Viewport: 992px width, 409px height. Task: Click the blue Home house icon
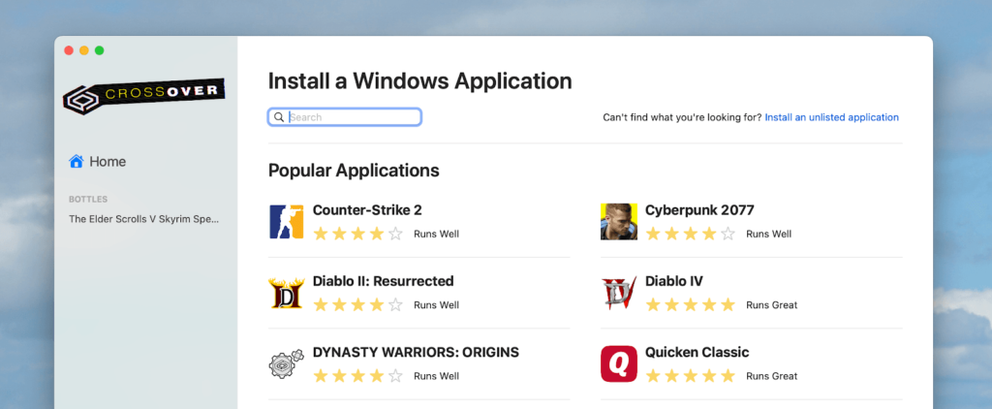coord(76,162)
